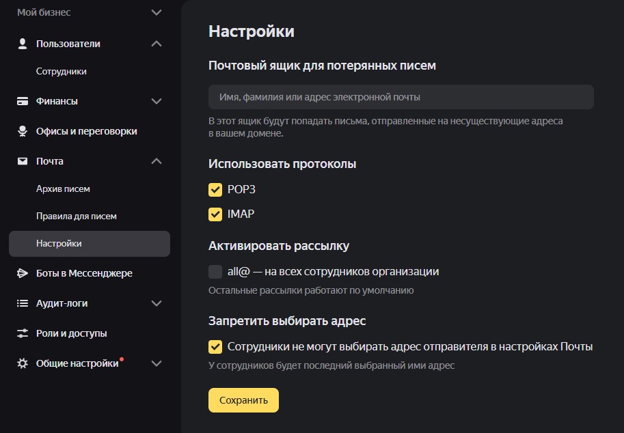Toggle the sender address restriction checkbox
The image size is (624, 433).
point(215,347)
